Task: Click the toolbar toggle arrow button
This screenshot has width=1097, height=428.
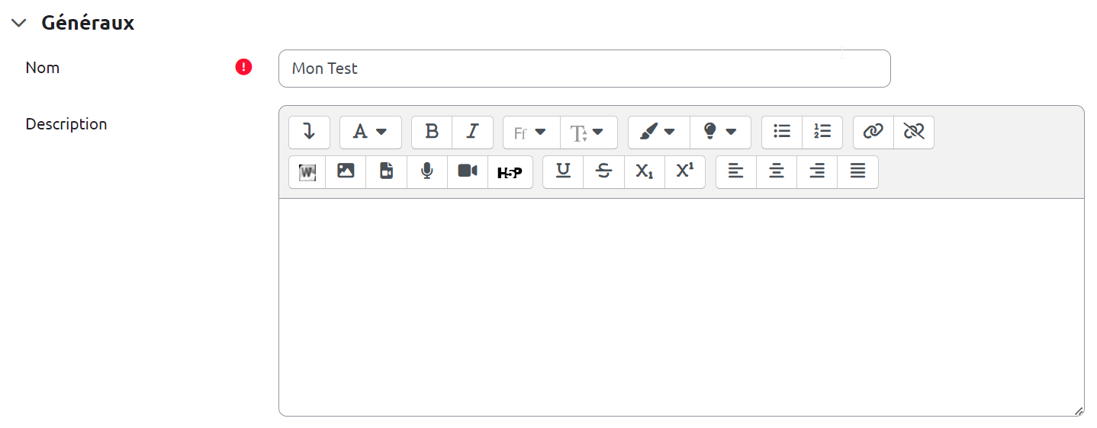Action: click(309, 133)
